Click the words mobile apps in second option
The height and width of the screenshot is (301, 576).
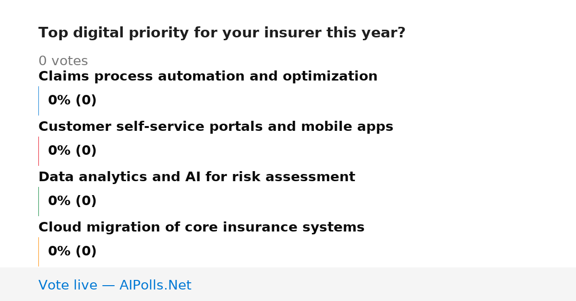click(346, 127)
